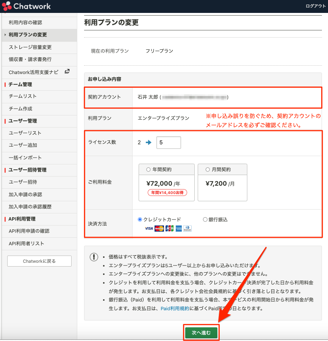
Task: Click the exclamation notice icon
Action: tap(94, 257)
